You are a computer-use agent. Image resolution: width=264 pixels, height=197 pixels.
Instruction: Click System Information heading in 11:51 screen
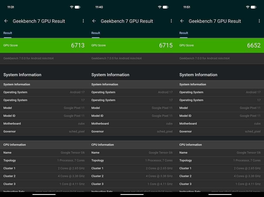198,75
